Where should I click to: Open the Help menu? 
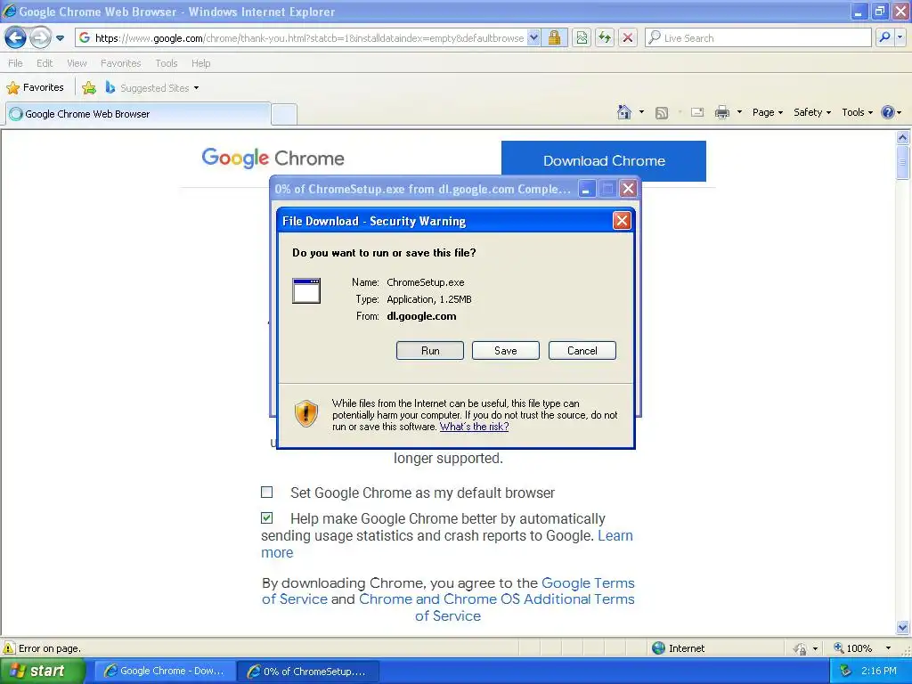(200, 63)
